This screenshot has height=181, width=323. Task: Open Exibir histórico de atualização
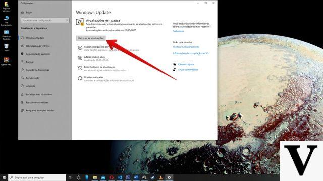(x=102, y=69)
